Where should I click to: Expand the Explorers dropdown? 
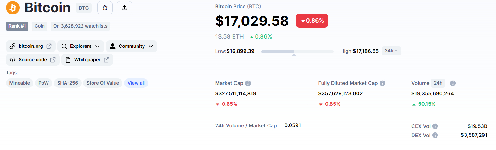click(x=81, y=46)
